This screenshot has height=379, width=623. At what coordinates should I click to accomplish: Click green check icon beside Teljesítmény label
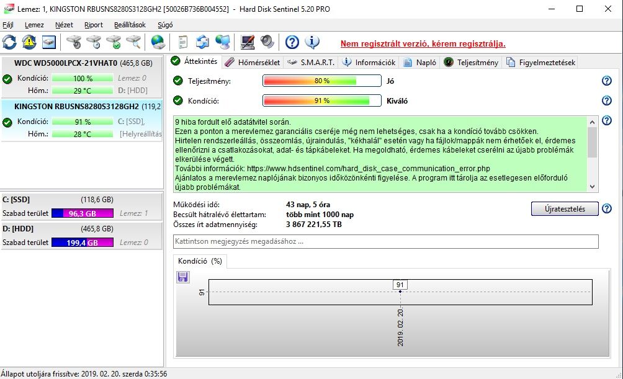pos(178,81)
